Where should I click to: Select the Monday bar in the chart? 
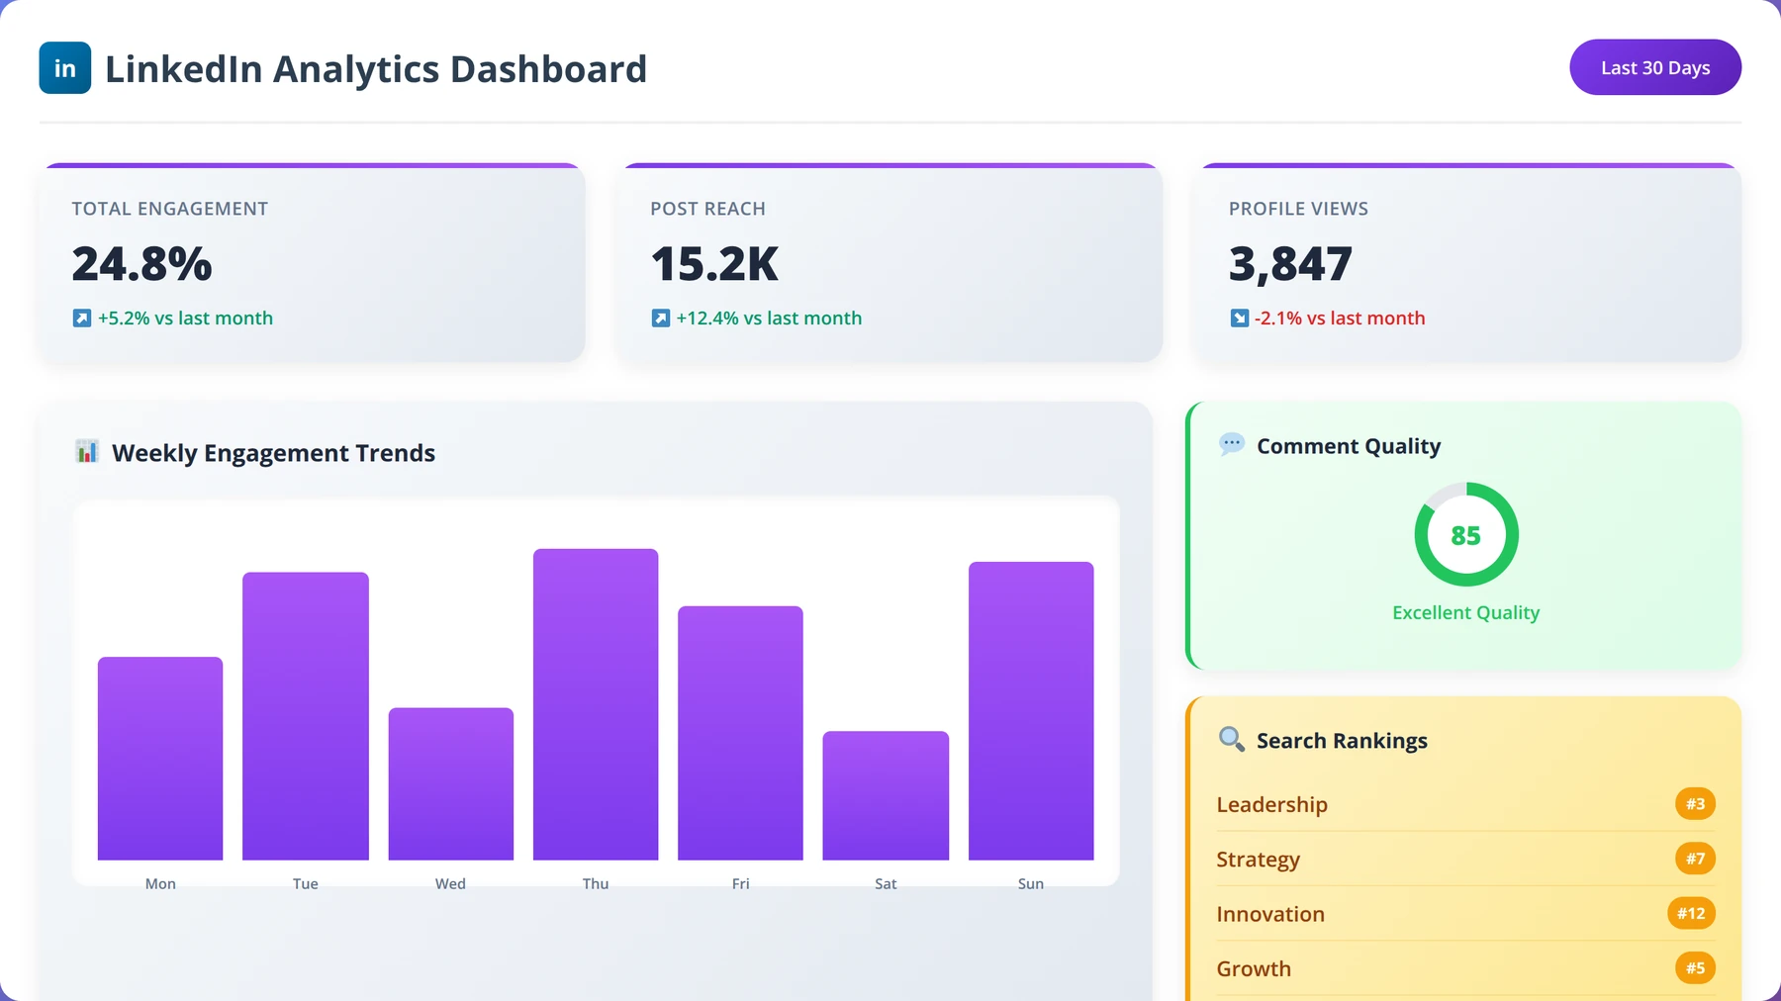click(160, 759)
